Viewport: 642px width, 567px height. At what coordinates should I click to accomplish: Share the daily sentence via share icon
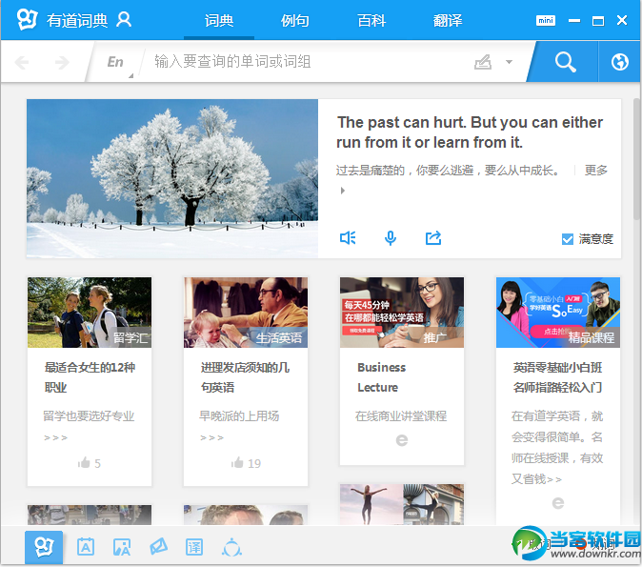tap(433, 237)
